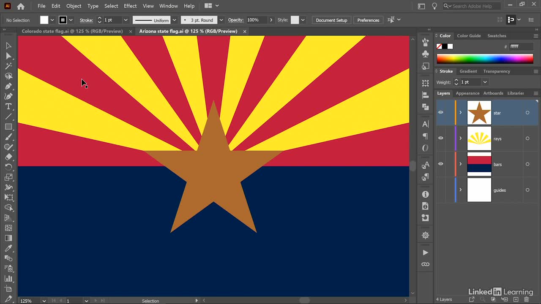Open the Effect menu

(130, 6)
